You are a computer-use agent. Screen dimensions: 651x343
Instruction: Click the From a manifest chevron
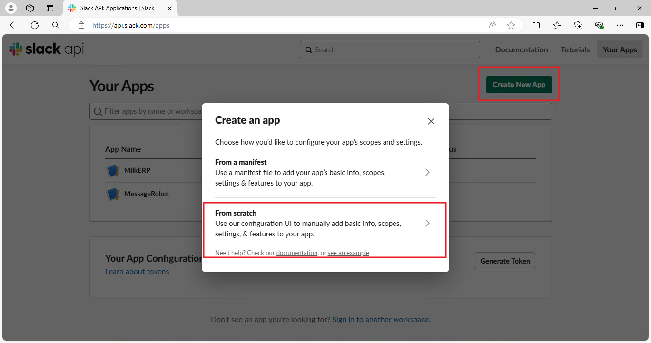[427, 172]
